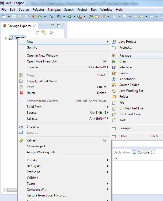Minimize the Package Explorer view
Viewport: 163px width, 201px height.
tap(52, 25)
